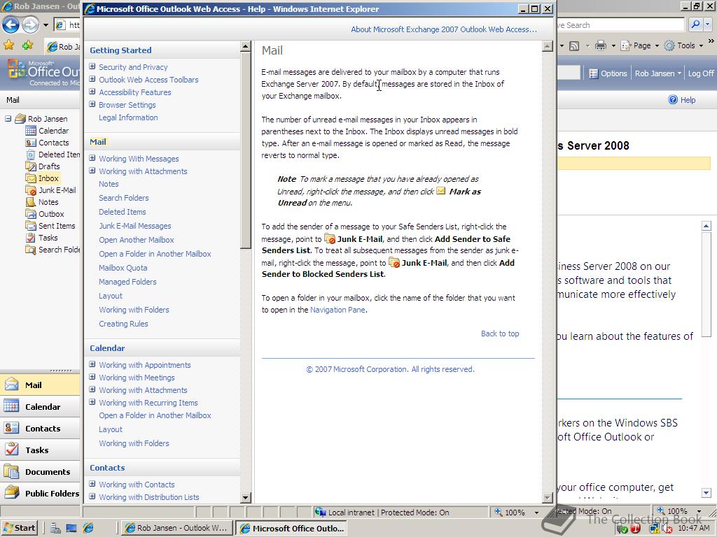The height and width of the screenshot is (537, 717).
Task: Switch to Calendar module in navigation pane
Action: 40,406
